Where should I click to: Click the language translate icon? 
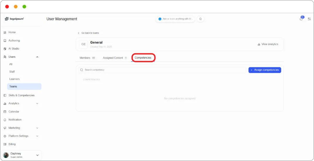click(309, 19)
